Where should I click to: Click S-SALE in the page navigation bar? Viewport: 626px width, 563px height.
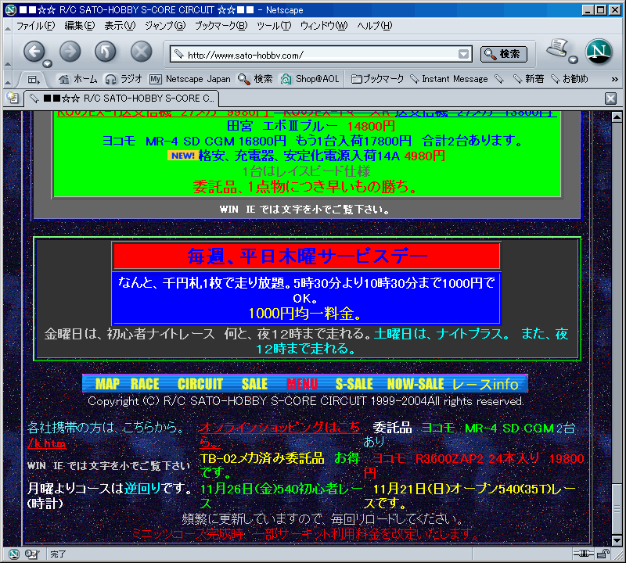[x=354, y=384]
